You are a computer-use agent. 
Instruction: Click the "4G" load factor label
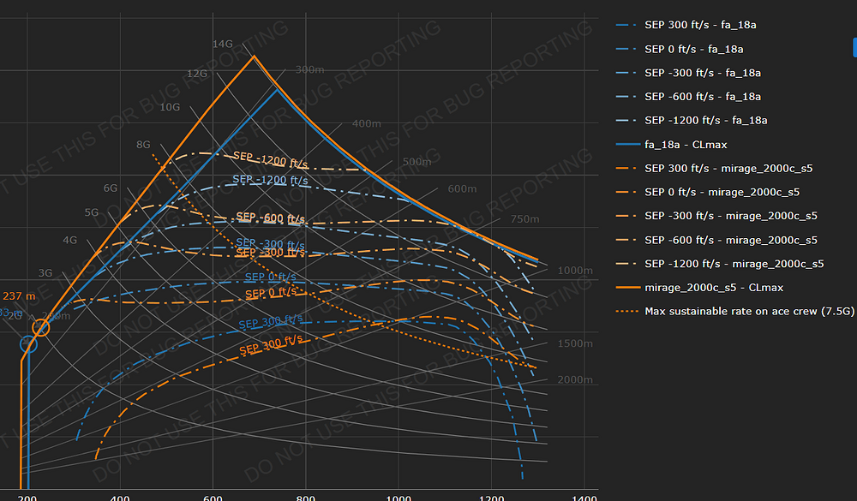[x=70, y=240]
